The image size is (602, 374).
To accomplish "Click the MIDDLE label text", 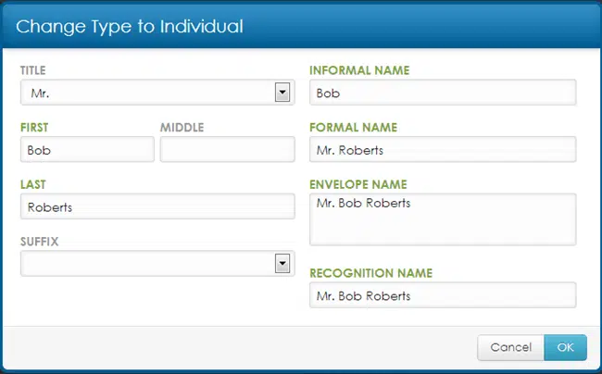I will pyautogui.click(x=182, y=127).
